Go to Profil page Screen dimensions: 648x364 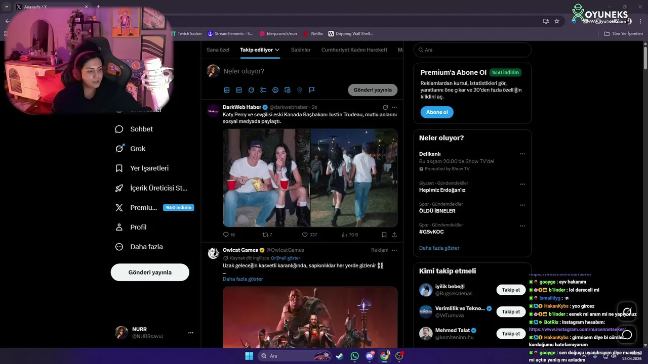coord(131,227)
